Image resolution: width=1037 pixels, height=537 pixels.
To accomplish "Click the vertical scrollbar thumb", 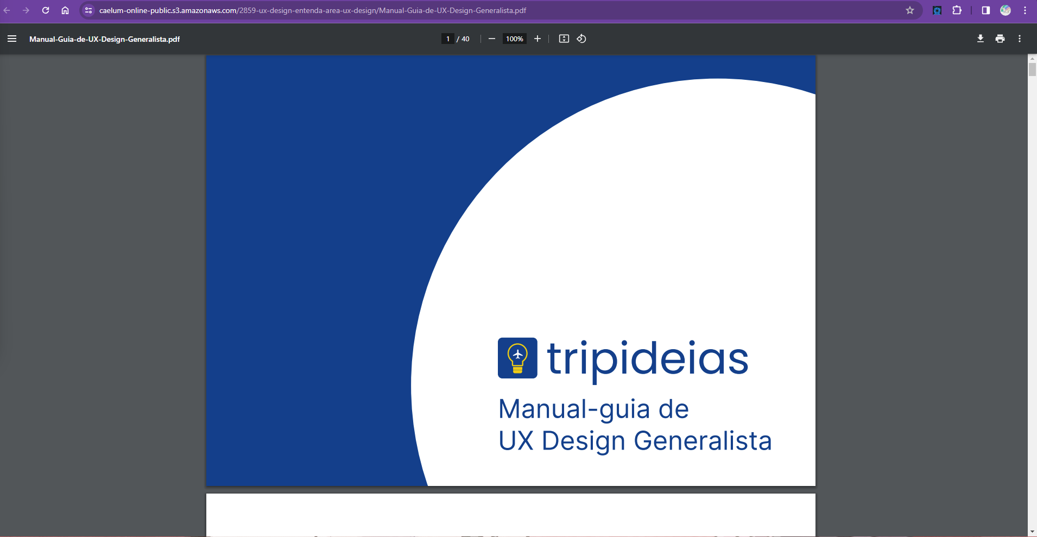I will pyautogui.click(x=1032, y=70).
